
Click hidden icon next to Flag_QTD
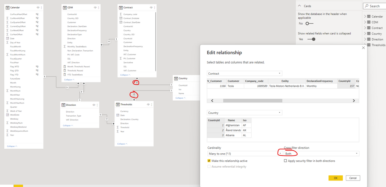point(37,70)
